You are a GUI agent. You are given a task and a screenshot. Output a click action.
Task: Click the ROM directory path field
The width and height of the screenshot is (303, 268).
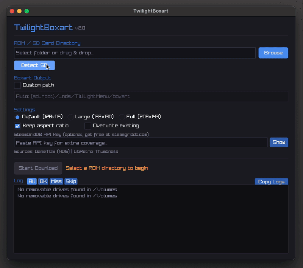(134, 53)
